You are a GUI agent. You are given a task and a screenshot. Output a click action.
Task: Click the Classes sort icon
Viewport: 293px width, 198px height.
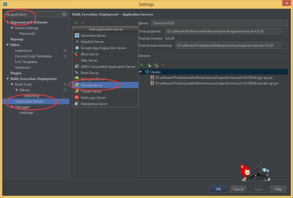tap(147, 72)
